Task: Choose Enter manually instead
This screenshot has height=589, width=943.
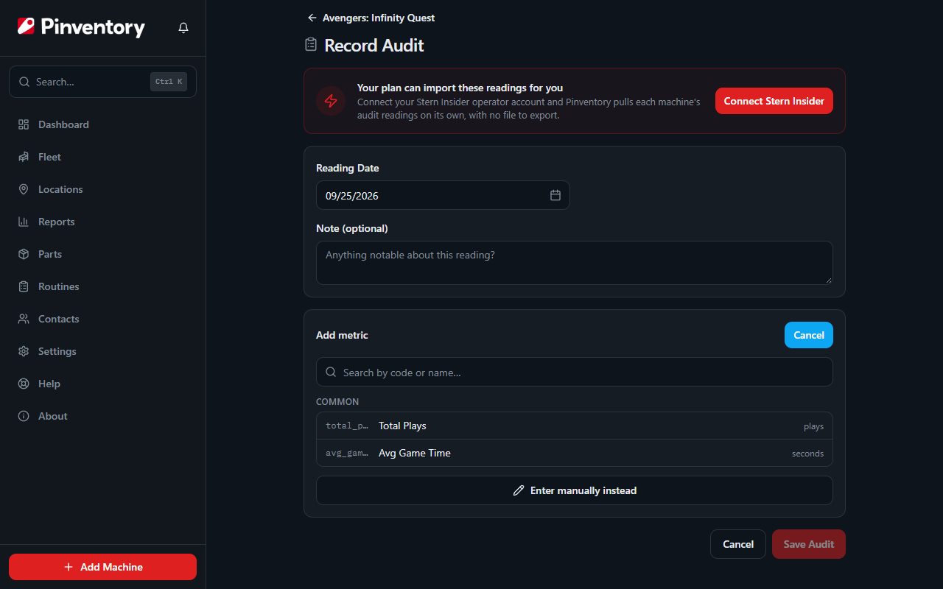Action: pyautogui.click(x=575, y=490)
